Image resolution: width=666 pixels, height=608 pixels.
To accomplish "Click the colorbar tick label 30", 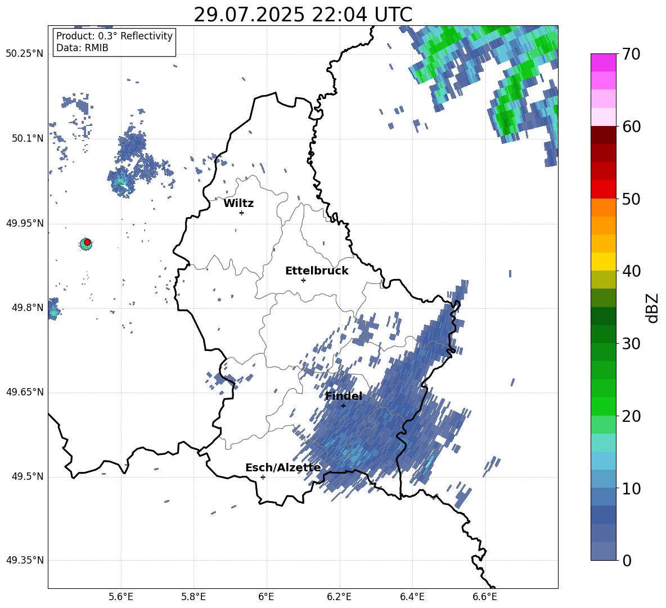I will click(x=631, y=344).
